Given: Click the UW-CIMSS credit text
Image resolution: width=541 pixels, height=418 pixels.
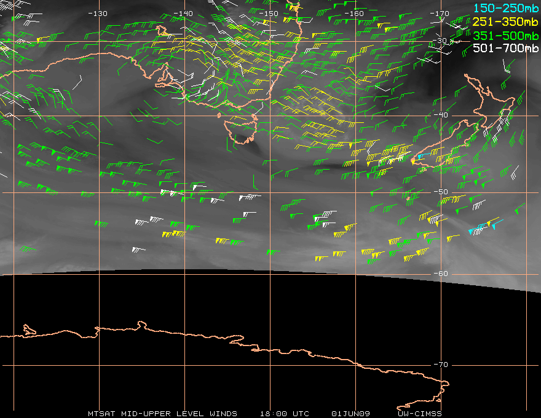Looking at the screenshot, I should [x=419, y=414].
